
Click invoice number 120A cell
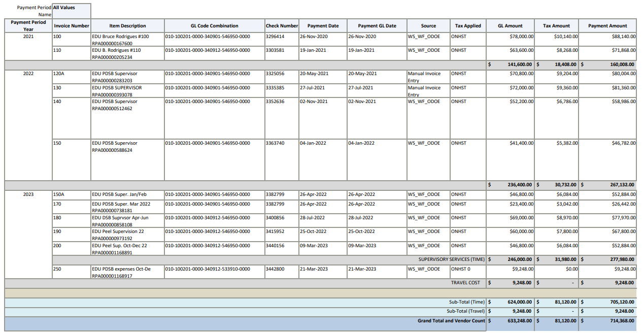(60, 74)
